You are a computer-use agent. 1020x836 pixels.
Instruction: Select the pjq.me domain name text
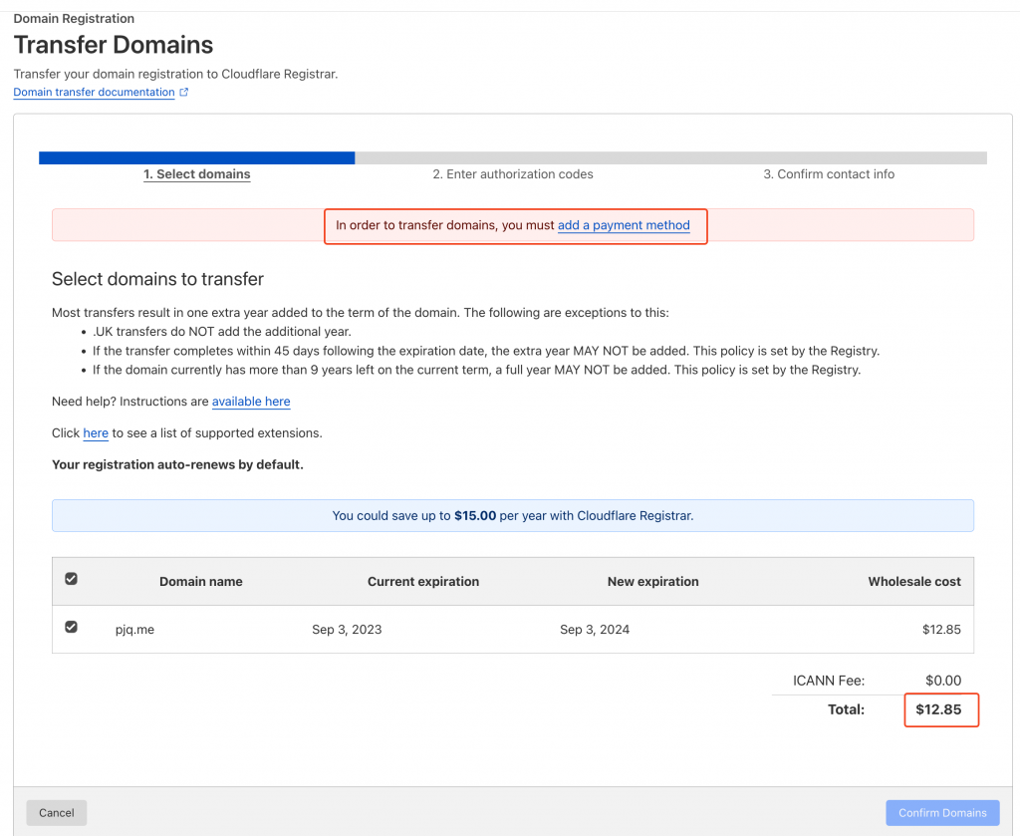(134, 630)
